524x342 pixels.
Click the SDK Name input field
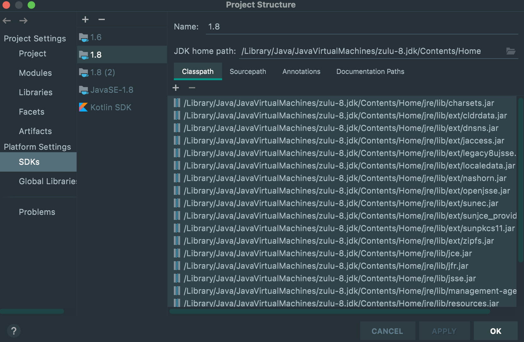[x=361, y=27]
